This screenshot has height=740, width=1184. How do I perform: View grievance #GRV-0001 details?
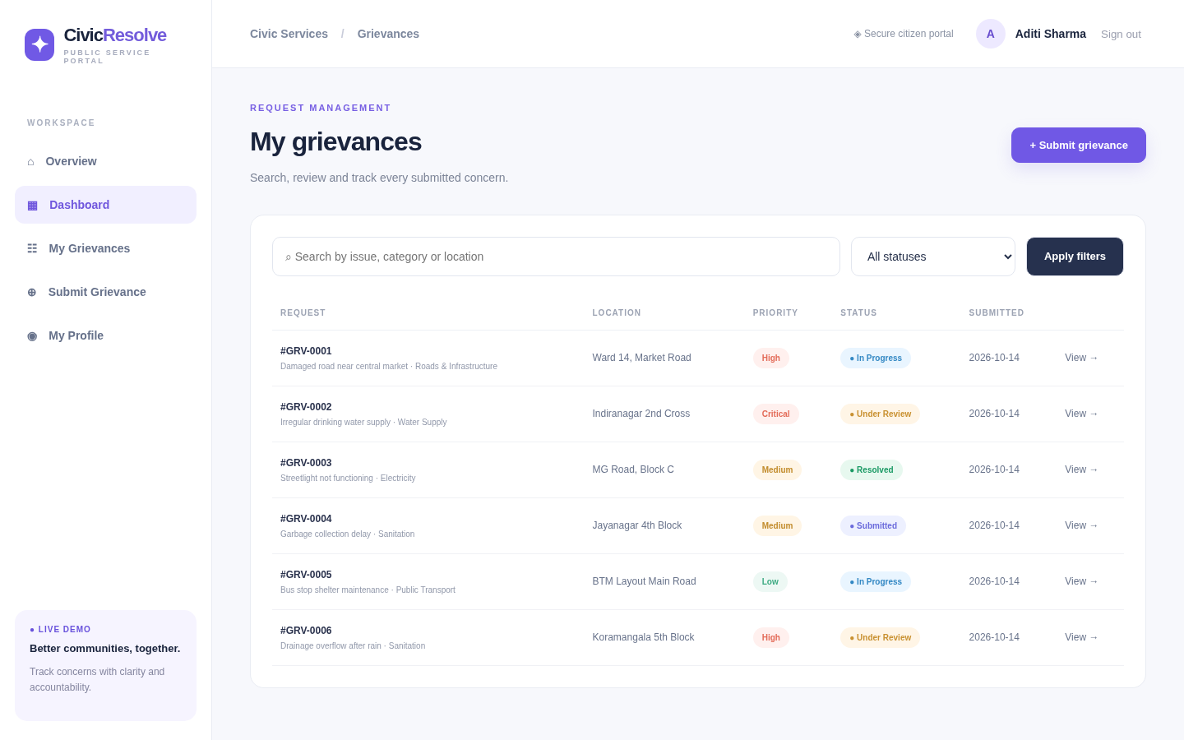[x=1081, y=358]
